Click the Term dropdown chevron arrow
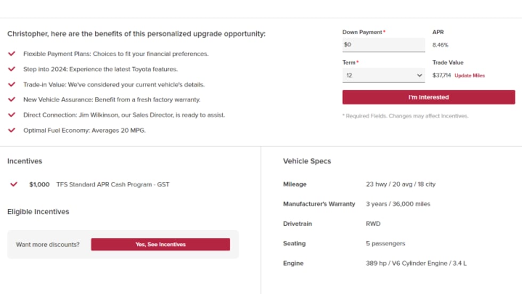 pyautogui.click(x=420, y=76)
